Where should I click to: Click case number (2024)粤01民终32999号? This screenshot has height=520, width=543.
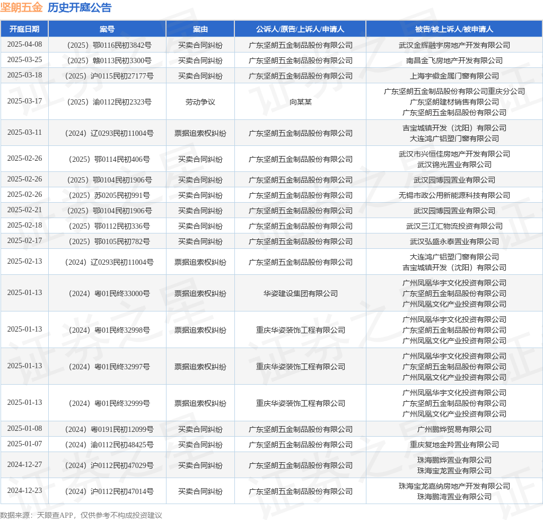coord(109,403)
